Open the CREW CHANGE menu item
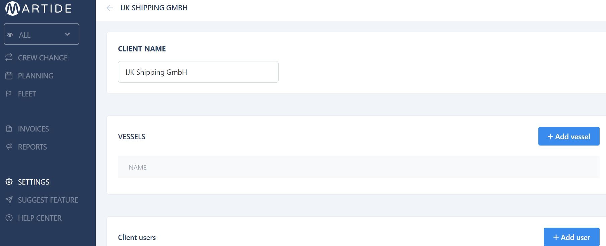The width and height of the screenshot is (606, 246). (43, 58)
